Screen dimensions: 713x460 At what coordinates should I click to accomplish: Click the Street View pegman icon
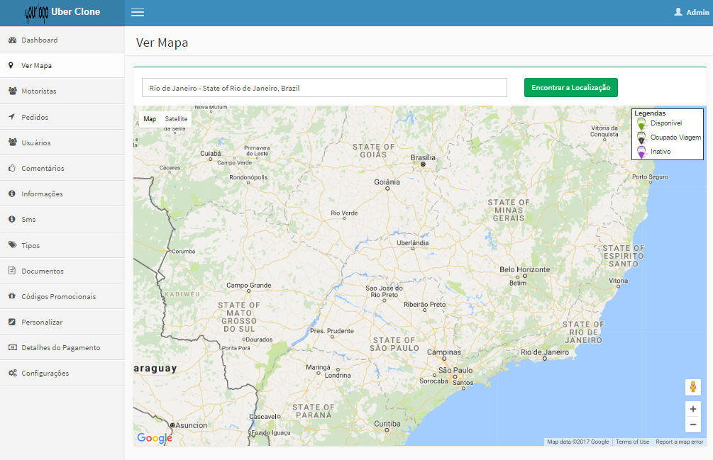click(693, 387)
